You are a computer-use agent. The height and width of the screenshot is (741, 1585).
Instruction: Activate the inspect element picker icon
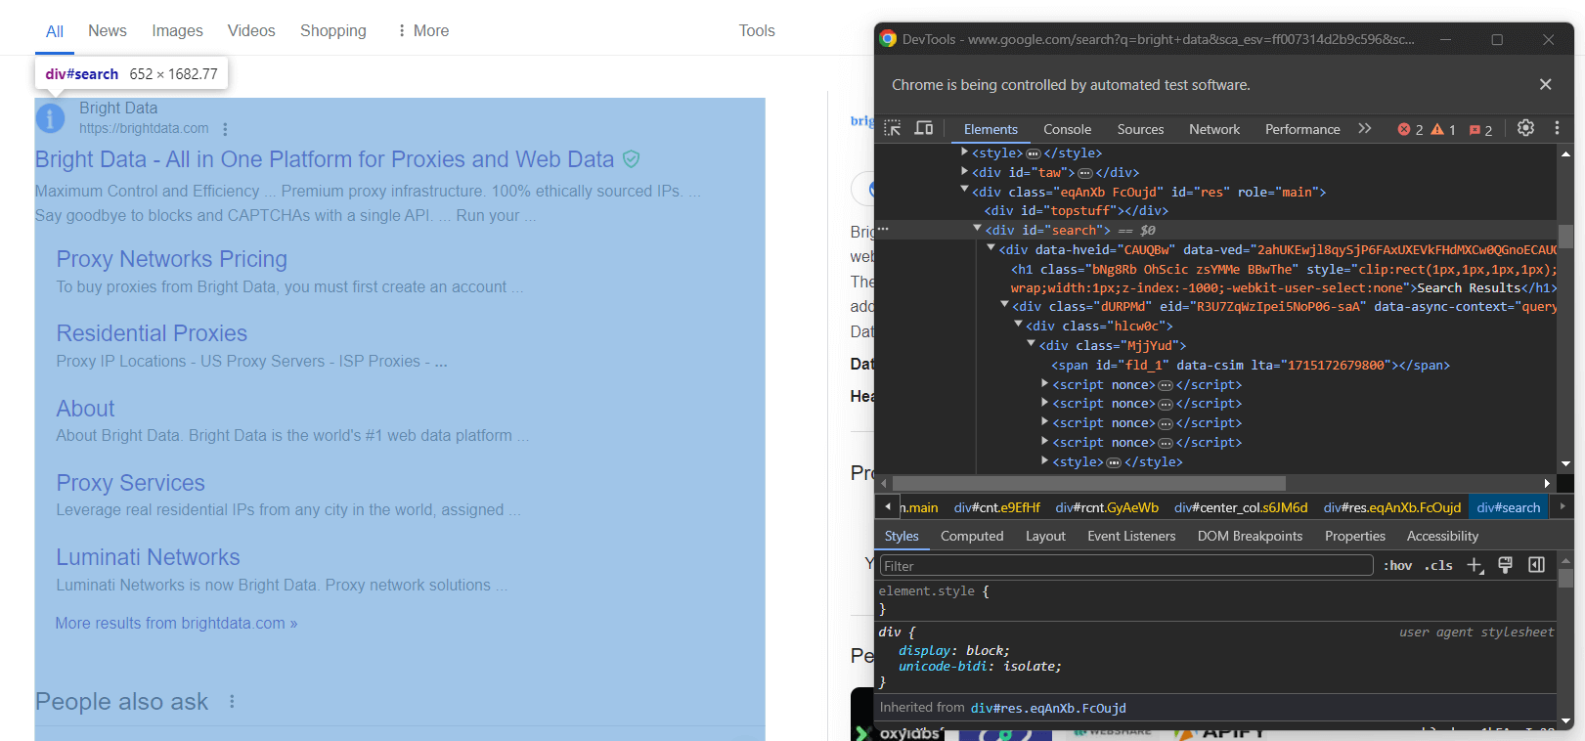pos(892,129)
